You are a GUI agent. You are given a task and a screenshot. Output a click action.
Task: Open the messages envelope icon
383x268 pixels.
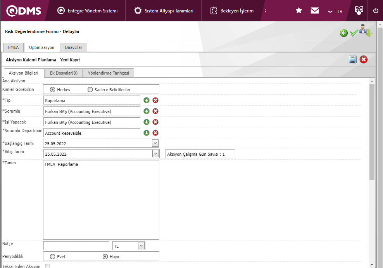[x=315, y=11]
